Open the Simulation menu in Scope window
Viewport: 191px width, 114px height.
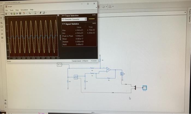pyautogui.click(x=24, y=10)
